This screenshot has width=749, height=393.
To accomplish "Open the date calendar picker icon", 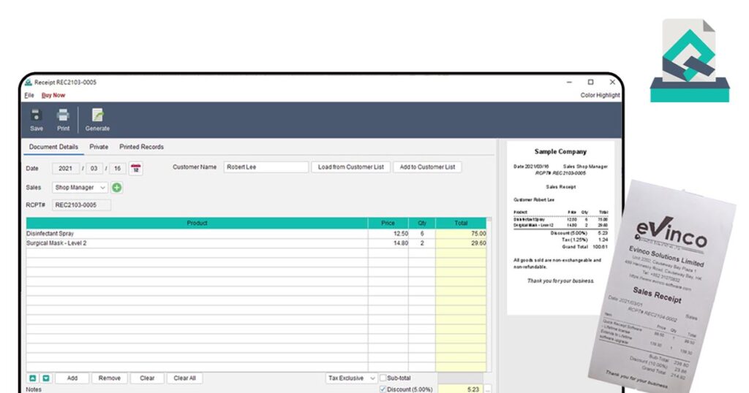I will 135,168.
